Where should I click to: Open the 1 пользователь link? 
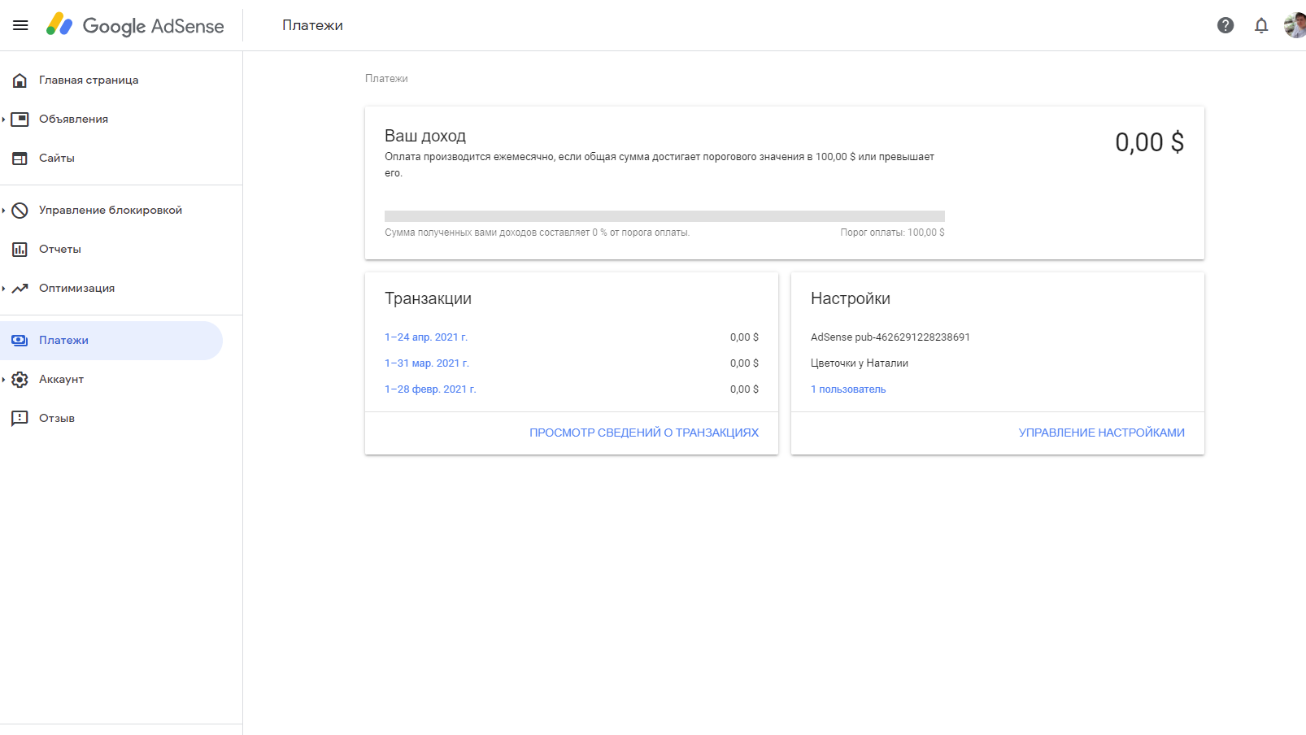[x=848, y=389]
